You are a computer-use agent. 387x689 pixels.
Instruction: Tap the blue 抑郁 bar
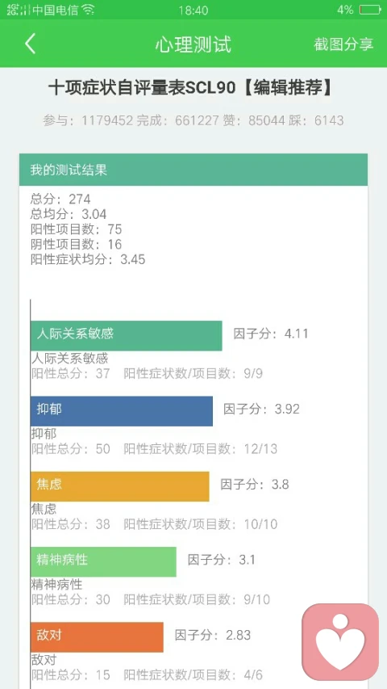click(x=122, y=411)
